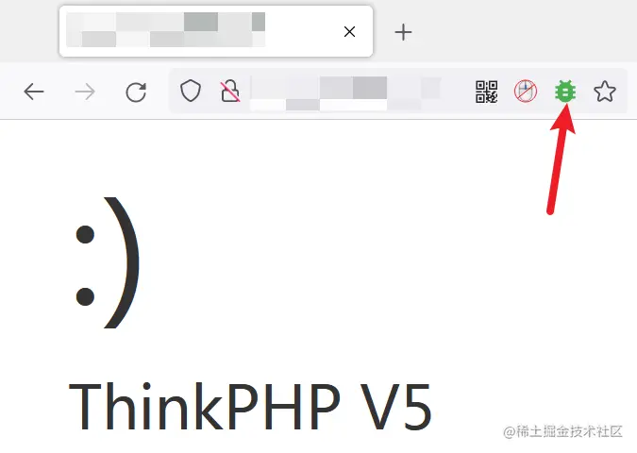Screen dimensions: 637x453
Task: Open the tracking protection shield panel
Action: point(191,91)
